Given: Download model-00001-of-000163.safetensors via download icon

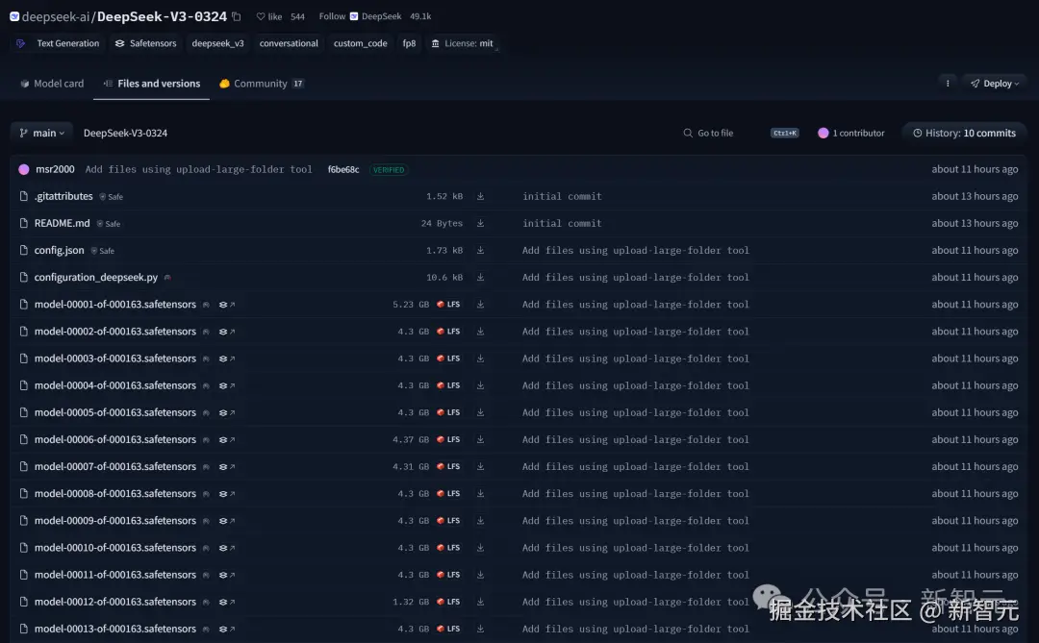Looking at the screenshot, I should click(x=480, y=305).
